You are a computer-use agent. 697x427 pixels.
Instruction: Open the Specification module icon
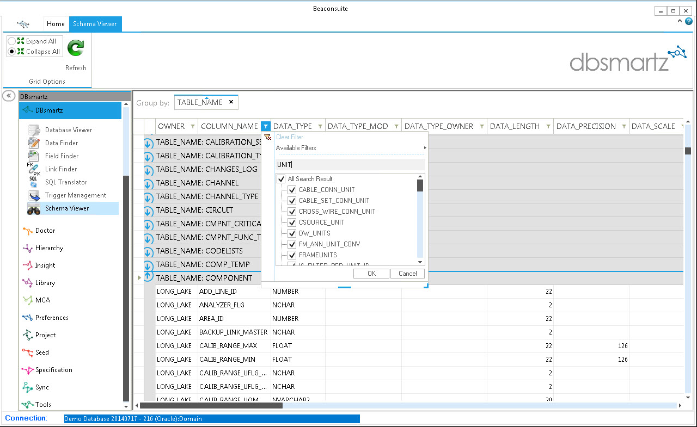[27, 370]
